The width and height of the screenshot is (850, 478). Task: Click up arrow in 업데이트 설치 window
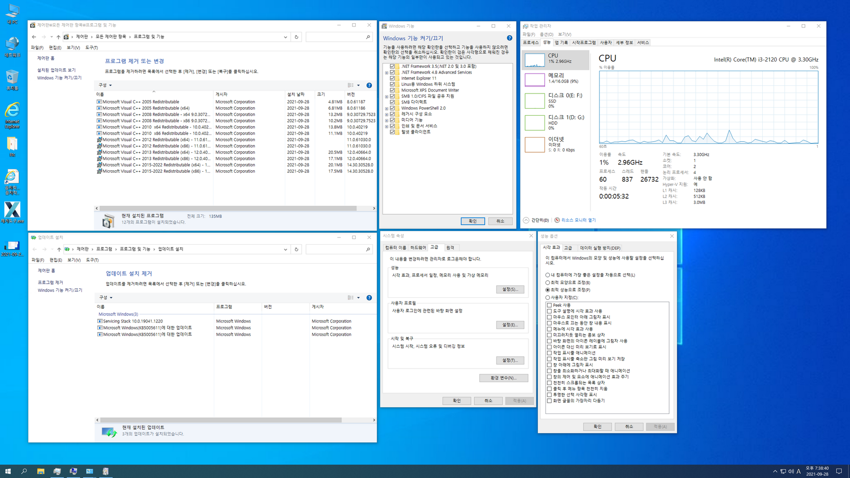point(59,249)
